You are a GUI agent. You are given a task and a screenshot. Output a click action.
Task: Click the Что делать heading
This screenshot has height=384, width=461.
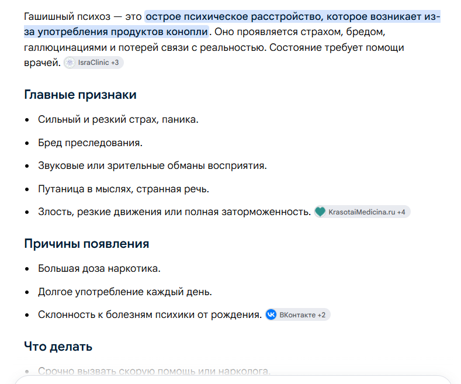(58, 347)
